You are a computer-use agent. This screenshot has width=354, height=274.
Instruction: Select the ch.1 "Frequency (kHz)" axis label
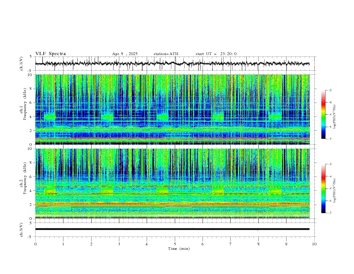[25, 104]
